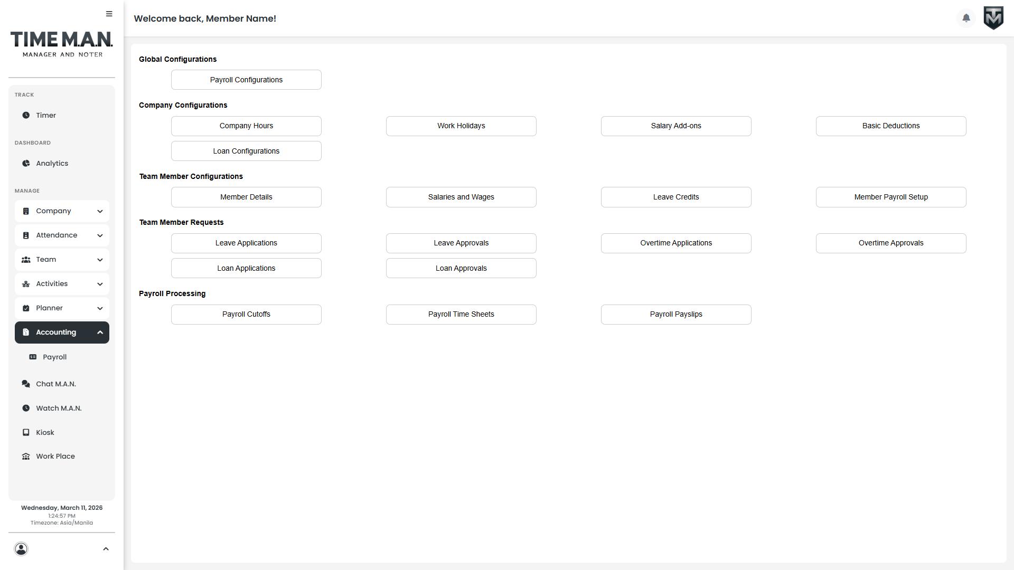Open Kiosk tablet icon in sidebar
Image resolution: width=1014 pixels, height=570 pixels.
tap(26, 432)
